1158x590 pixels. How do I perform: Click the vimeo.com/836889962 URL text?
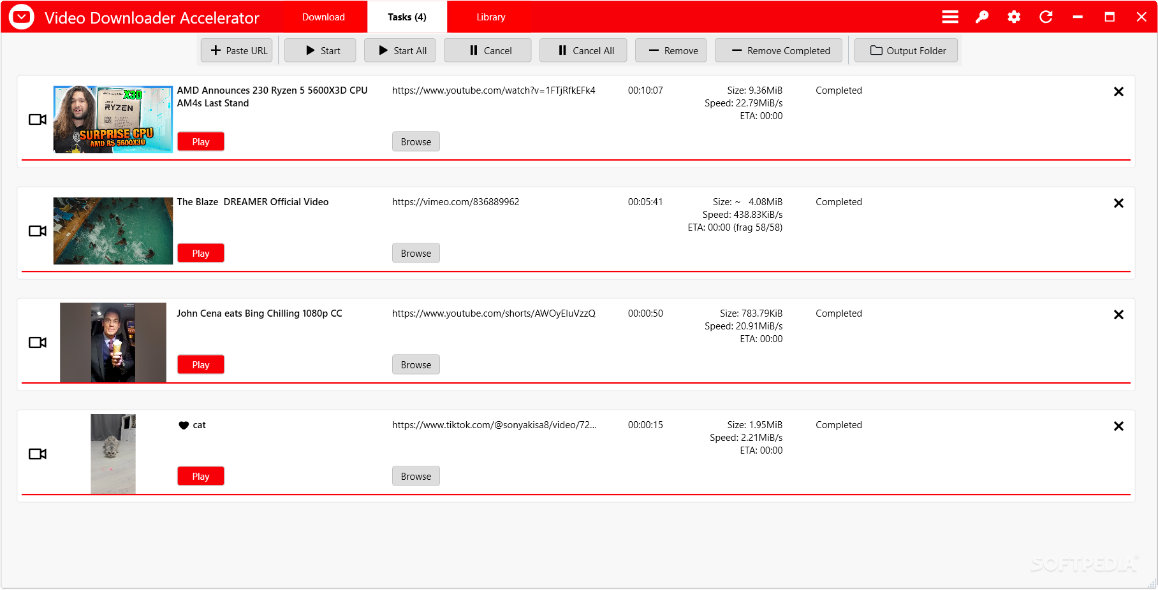[x=455, y=202]
